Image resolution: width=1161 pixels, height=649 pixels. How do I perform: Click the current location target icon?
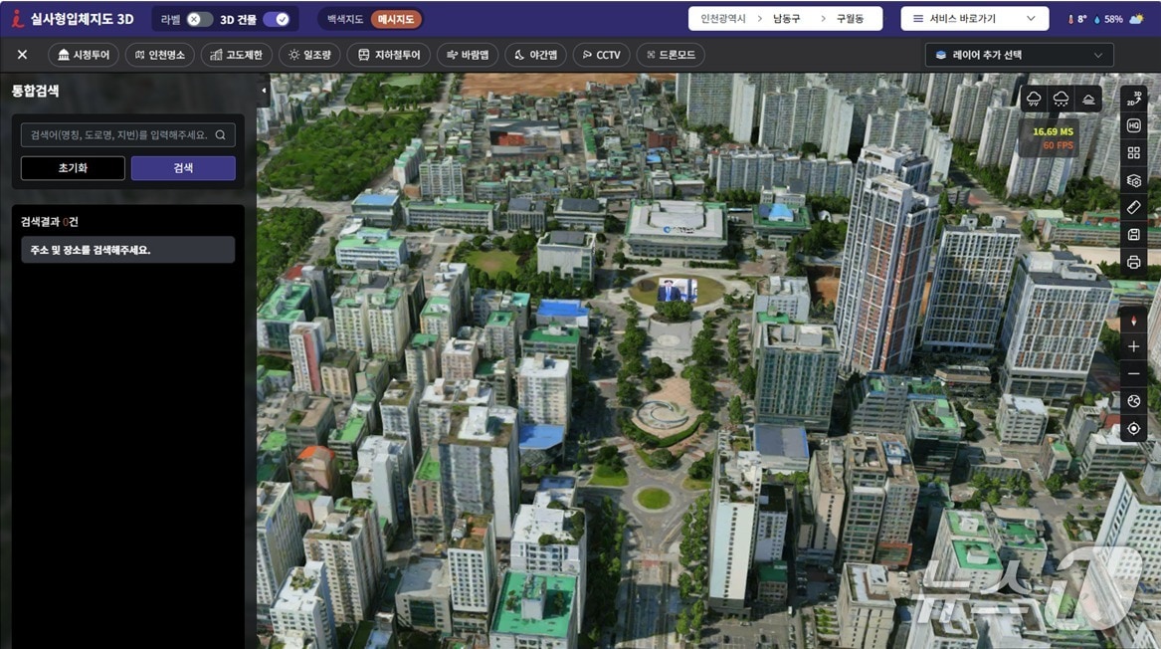click(x=1133, y=429)
